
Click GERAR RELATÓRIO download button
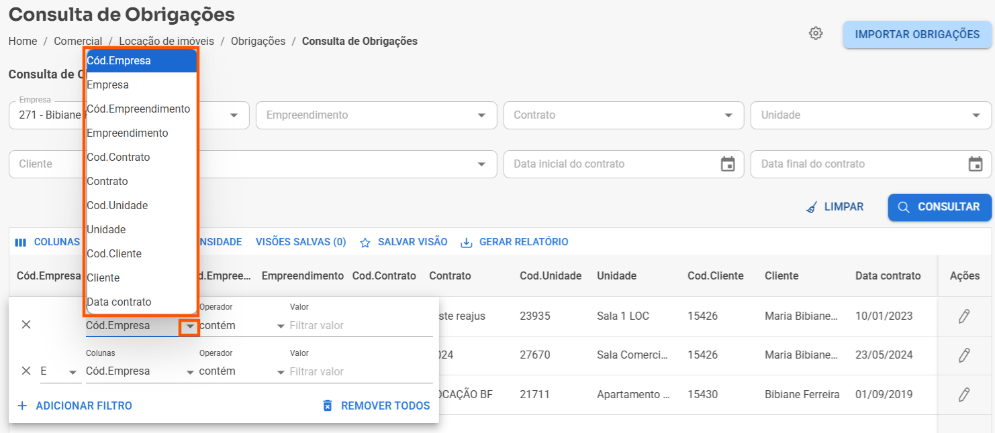click(x=514, y=242)
